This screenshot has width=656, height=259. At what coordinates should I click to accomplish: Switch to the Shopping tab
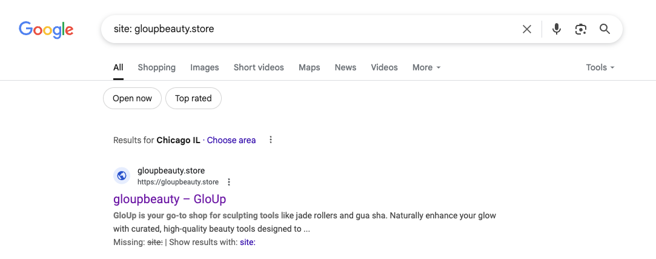156,67
